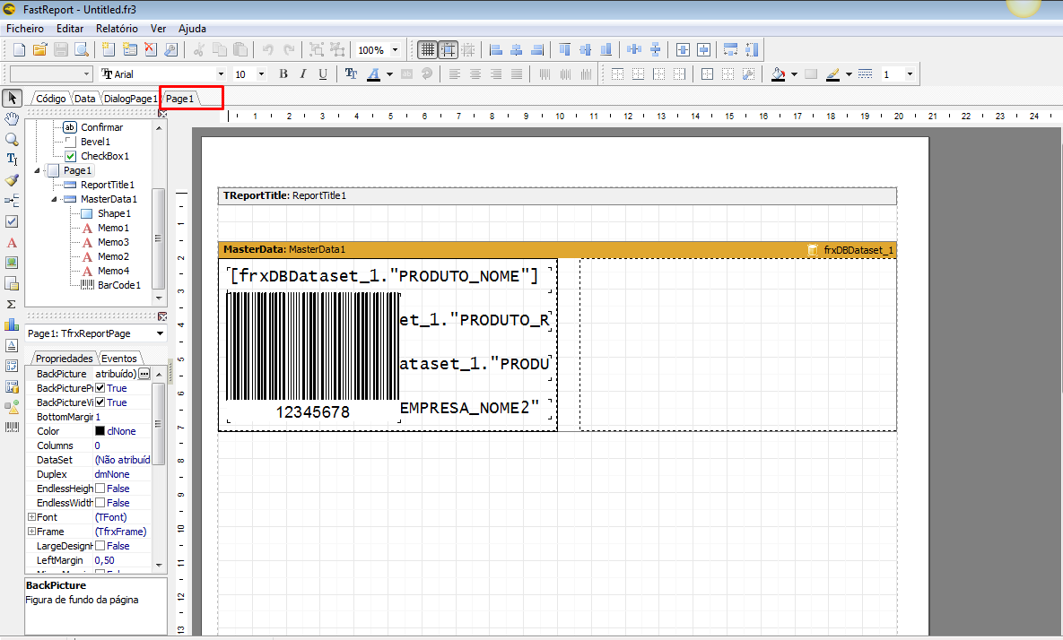Align text left in the format toolbar
The height and width of the screenshot is (640, 1063).
click(455, 74)
